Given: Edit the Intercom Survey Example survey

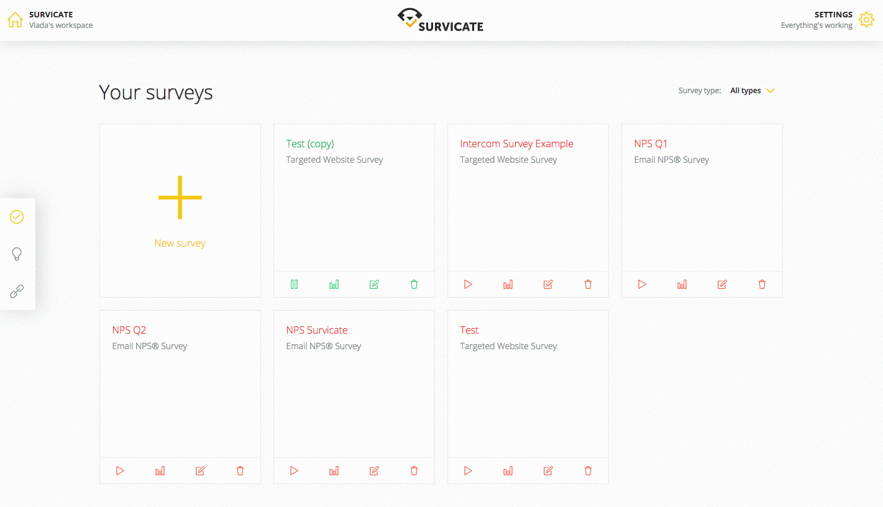Looking at the screenshot, I should point(548,285).
